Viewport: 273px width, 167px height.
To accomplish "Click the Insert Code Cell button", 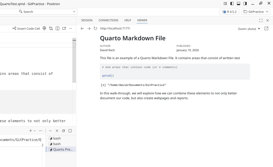I will pyautogui.click(x=26, y=29).
